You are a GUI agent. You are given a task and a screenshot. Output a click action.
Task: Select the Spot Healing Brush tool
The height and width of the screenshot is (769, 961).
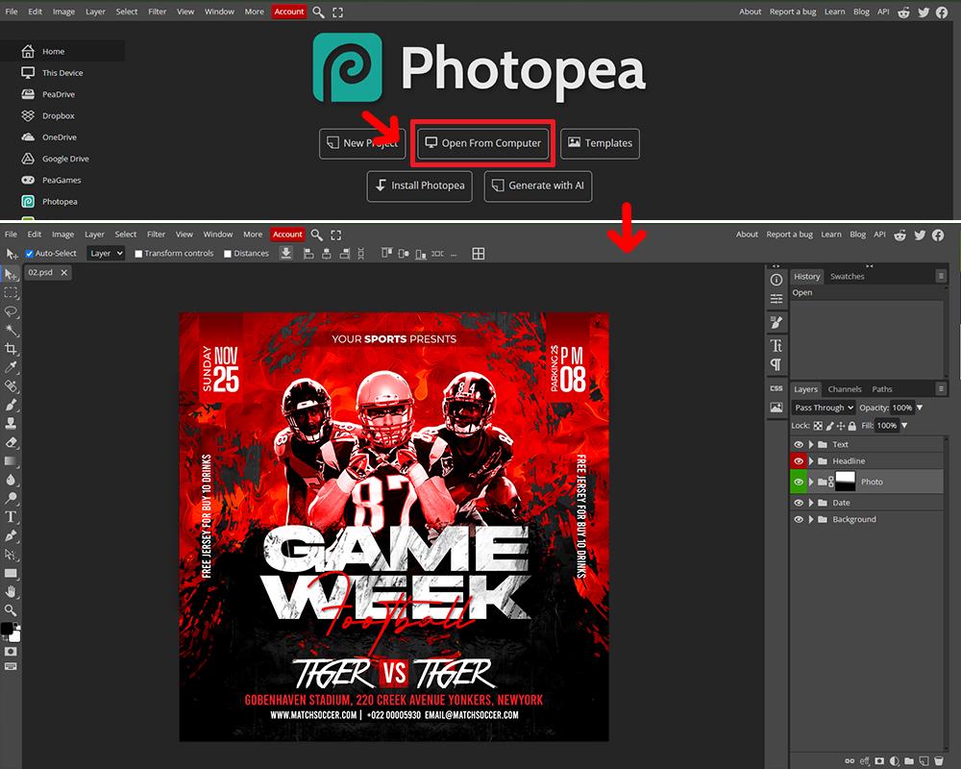click(x=11, y=386)
